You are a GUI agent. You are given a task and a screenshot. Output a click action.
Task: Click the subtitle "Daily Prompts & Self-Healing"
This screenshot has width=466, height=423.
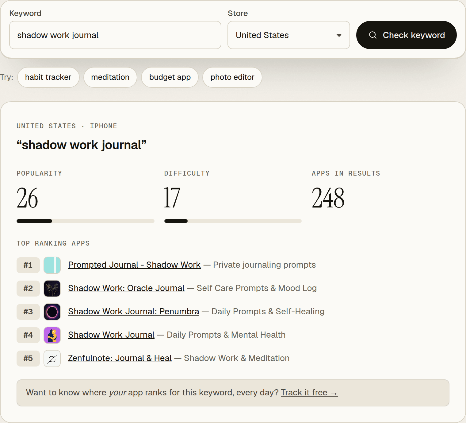[268, 311]
